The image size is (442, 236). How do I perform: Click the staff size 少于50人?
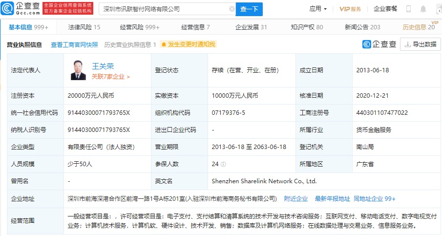[x=80, y=164]
